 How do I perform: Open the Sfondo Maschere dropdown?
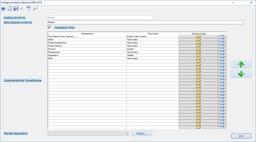(88, 134)
